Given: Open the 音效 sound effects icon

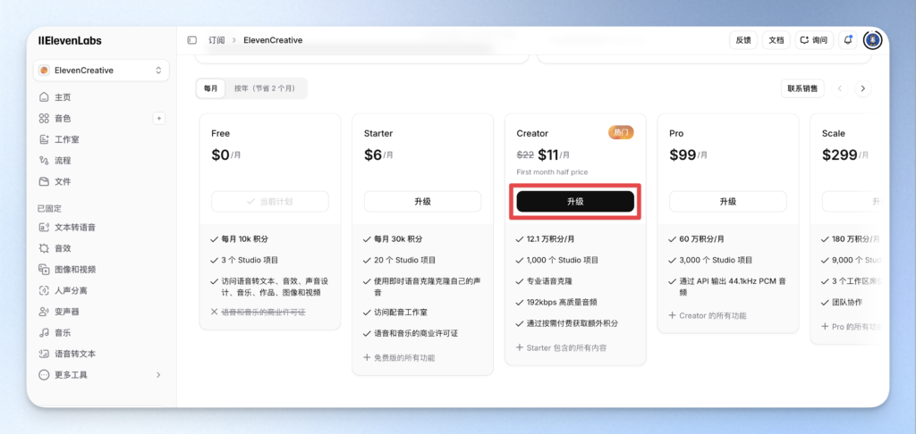Looking at the screenshot, I should coord(44,248).
